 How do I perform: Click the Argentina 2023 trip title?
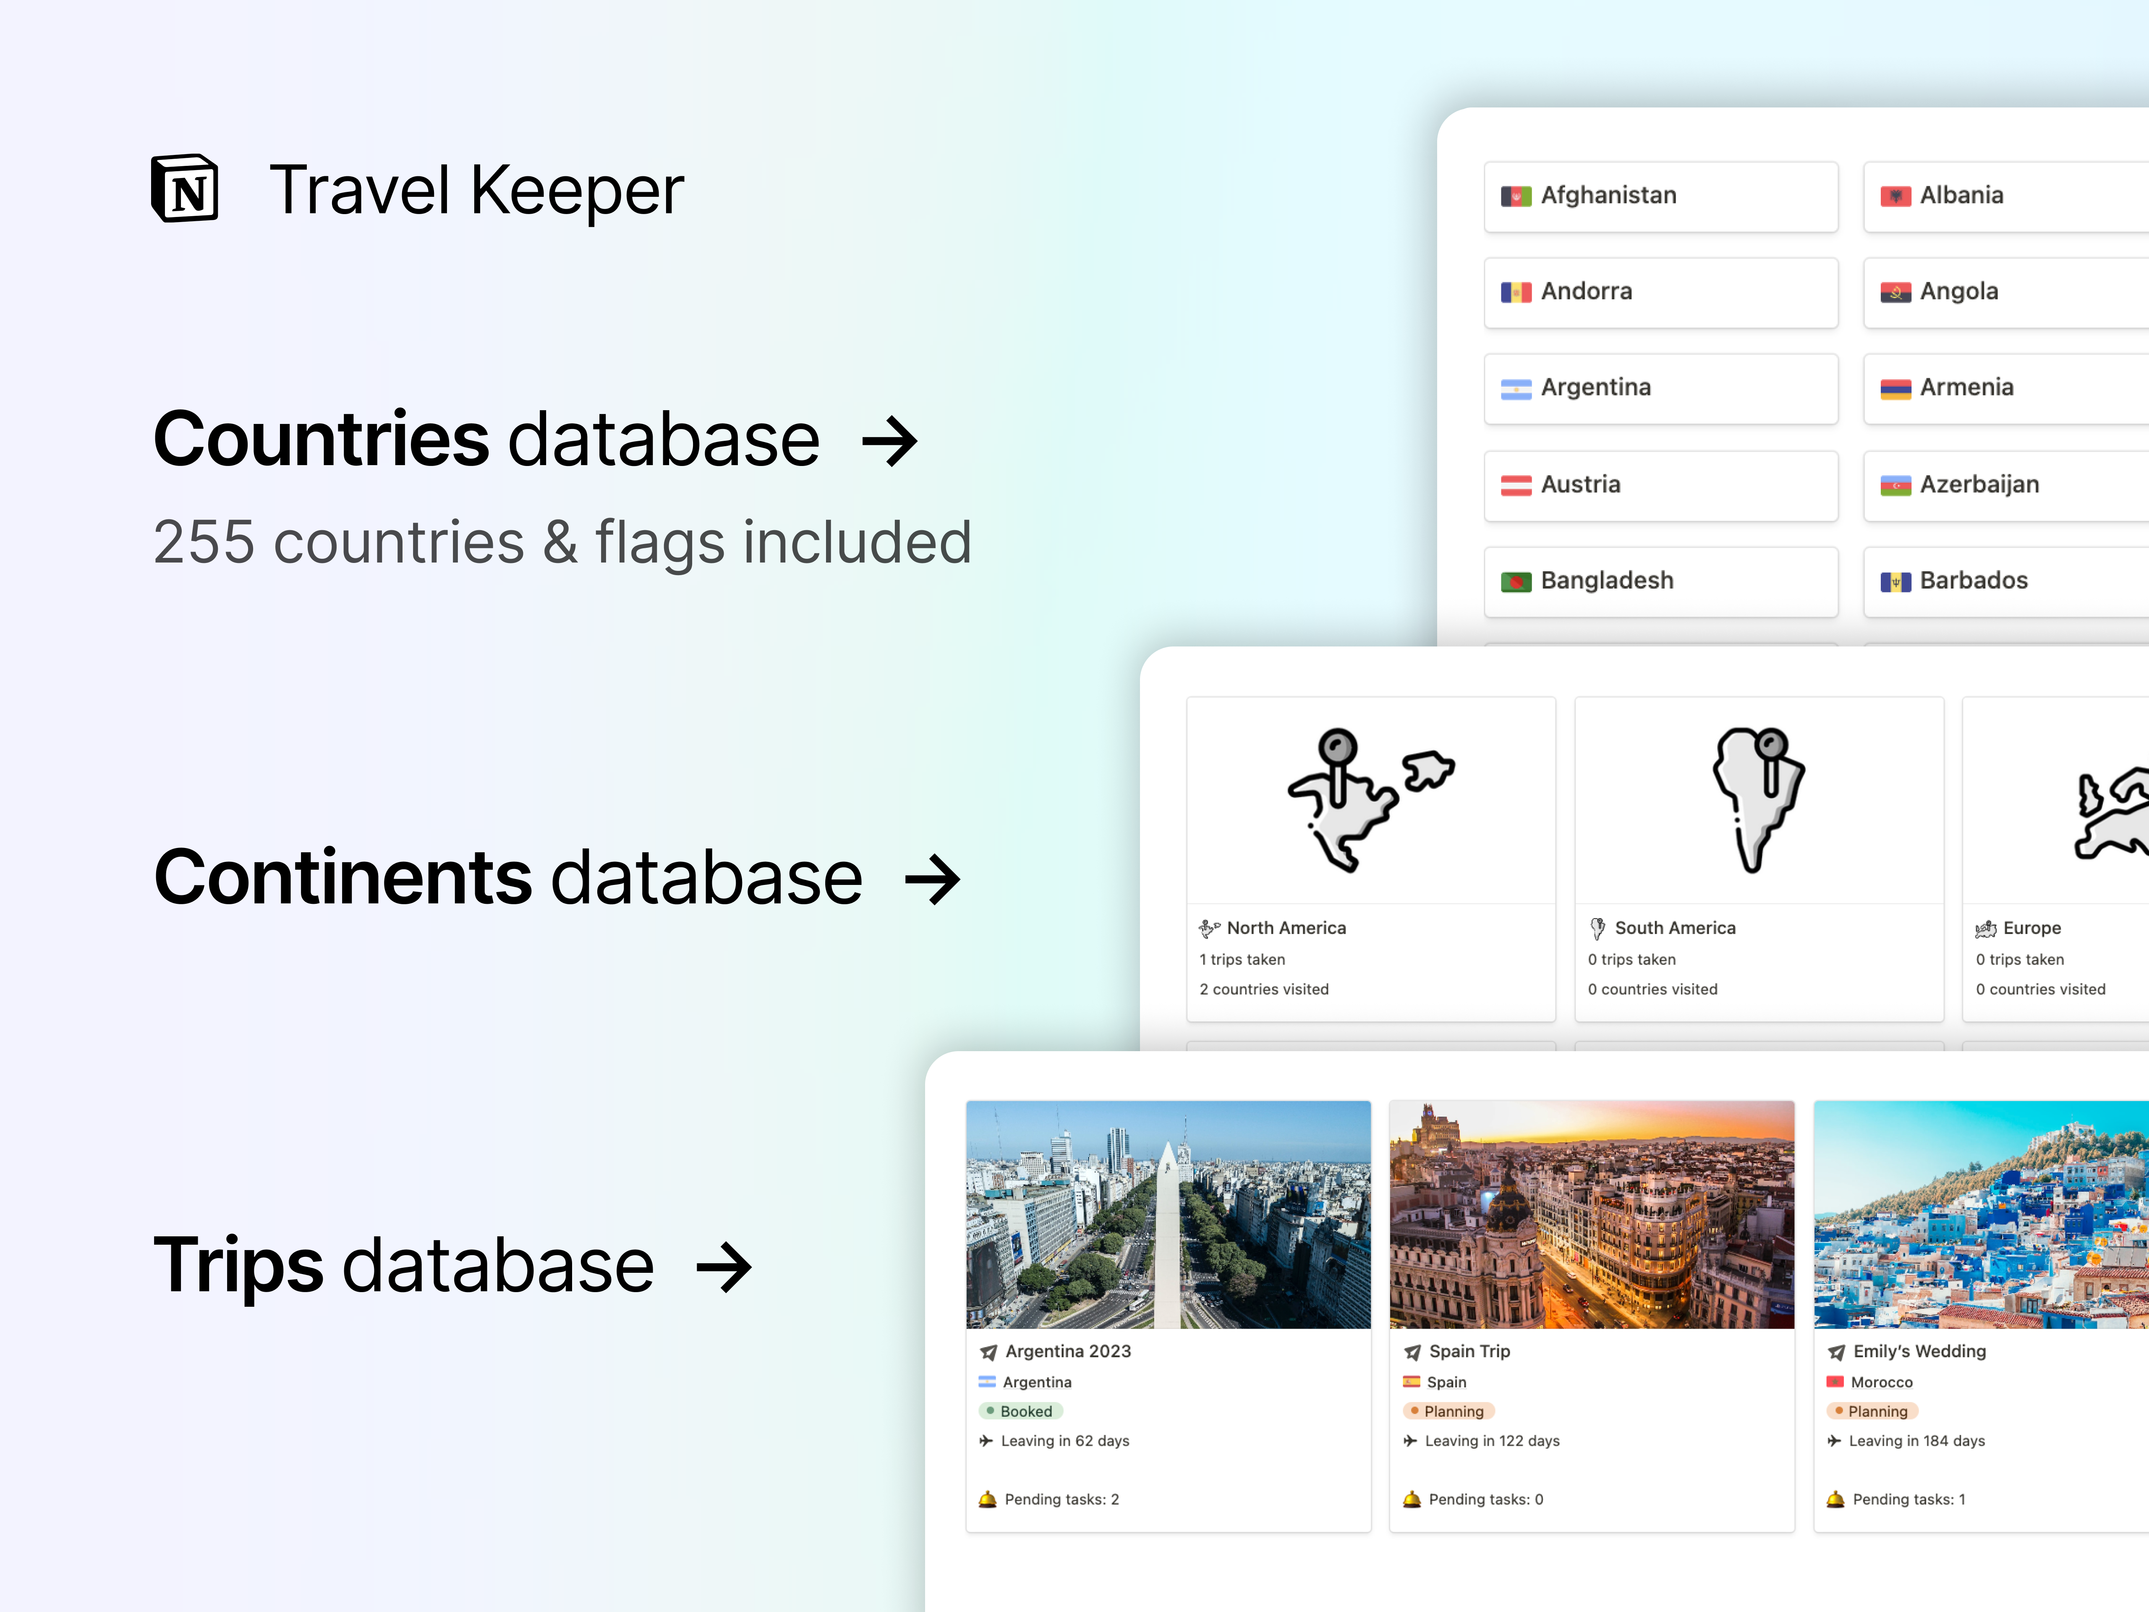point(1068,1352)
